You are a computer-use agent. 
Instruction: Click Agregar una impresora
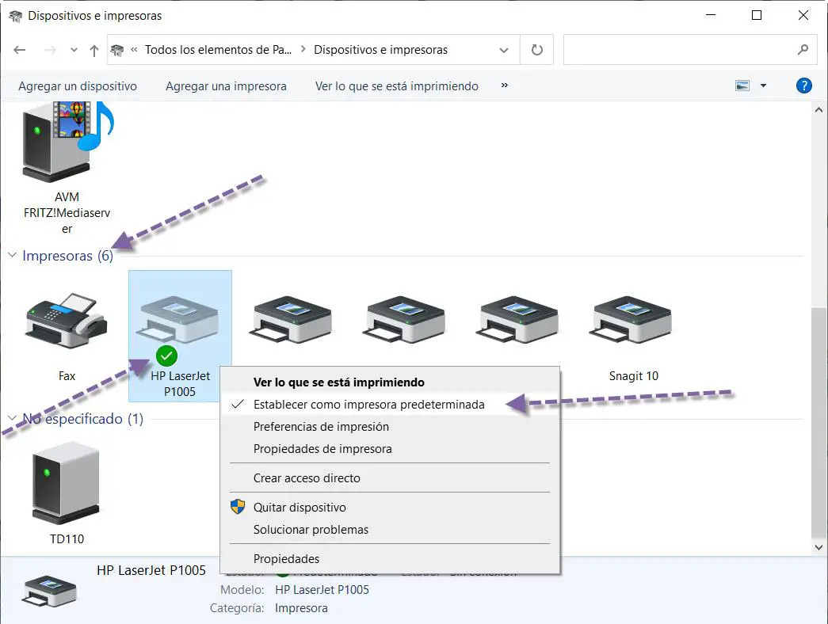pyautogui.click(x=226, y=86)
